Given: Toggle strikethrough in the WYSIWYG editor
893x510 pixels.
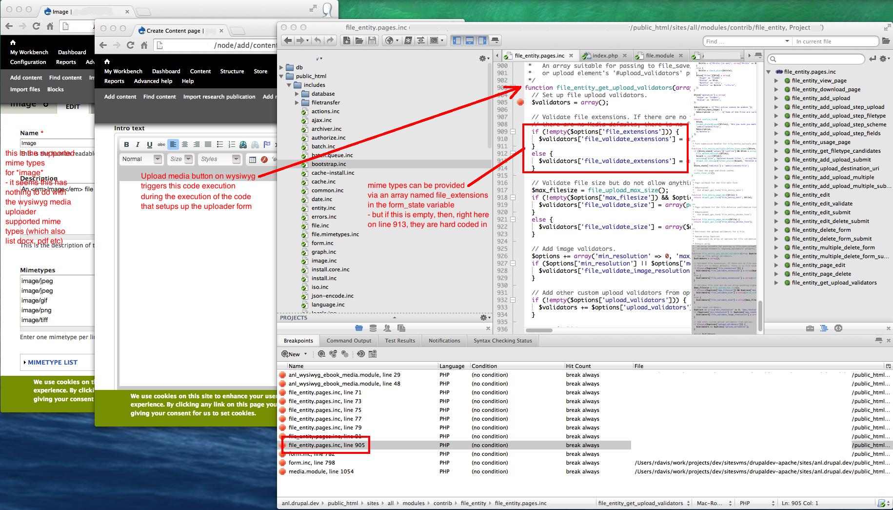Looking at the screenshot, I should coord(161,144).
